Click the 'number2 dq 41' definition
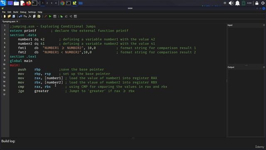The width and height of the screenshot is (266, 150). click(x=31, y=44)
